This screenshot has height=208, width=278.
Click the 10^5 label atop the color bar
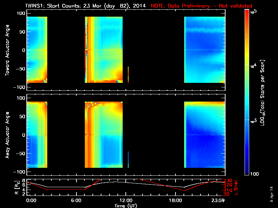pos(255,11)
